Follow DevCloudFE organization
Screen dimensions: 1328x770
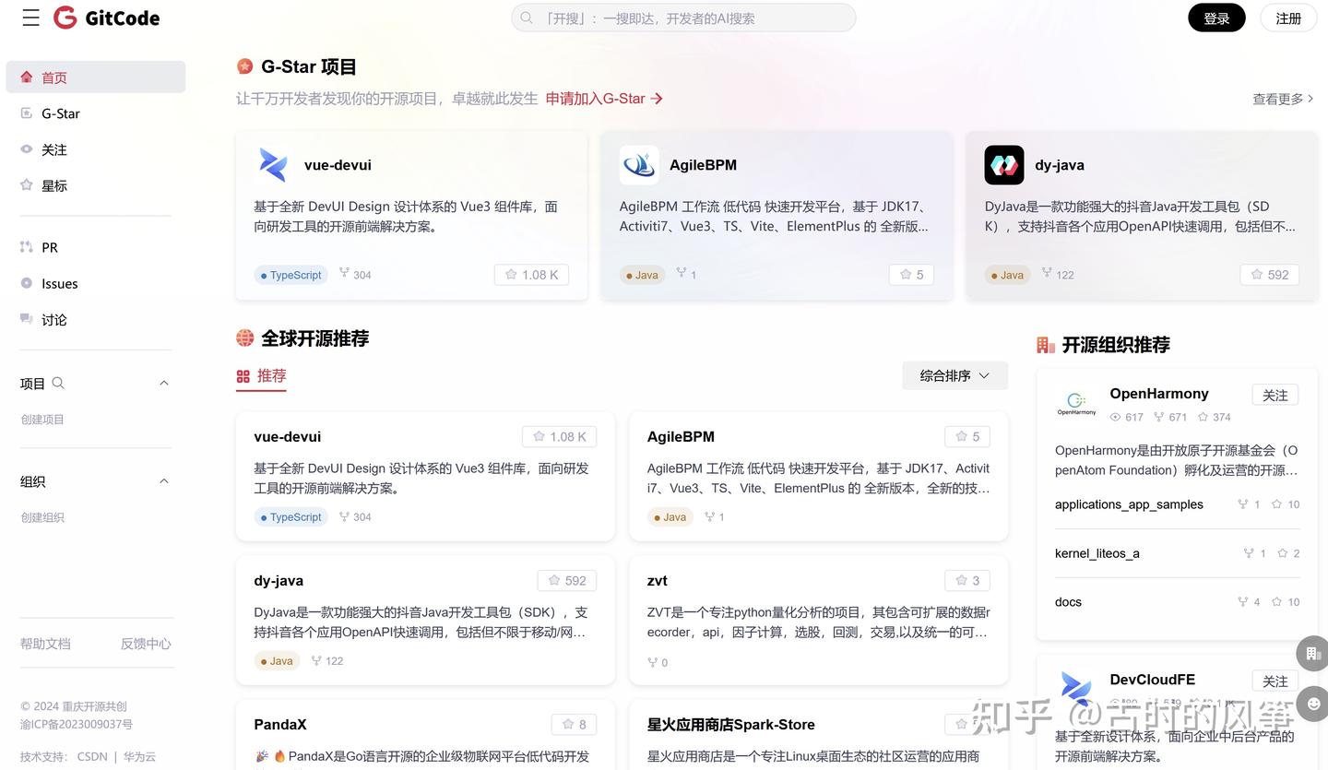[x=1275, y=681]
